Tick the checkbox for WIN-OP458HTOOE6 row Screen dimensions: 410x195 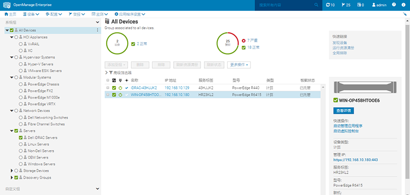pyautogui.click(x=108, y=95)
